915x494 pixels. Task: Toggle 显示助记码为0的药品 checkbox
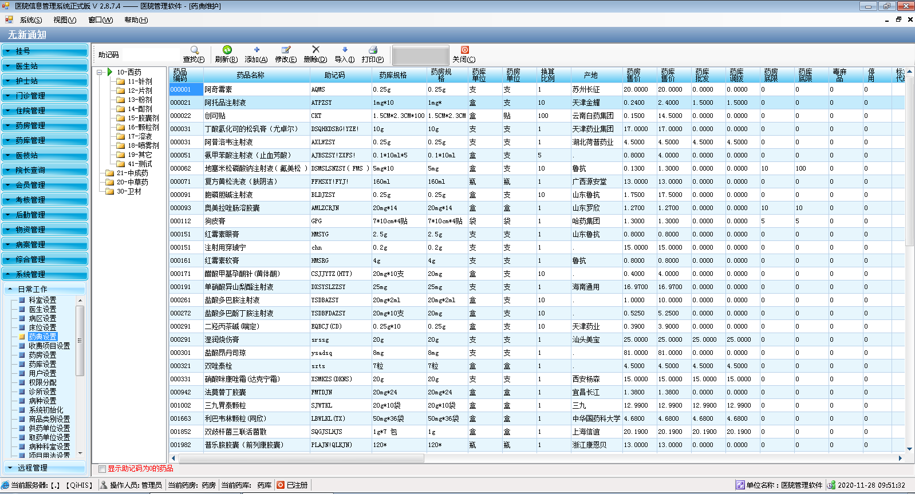pos(102,469)
